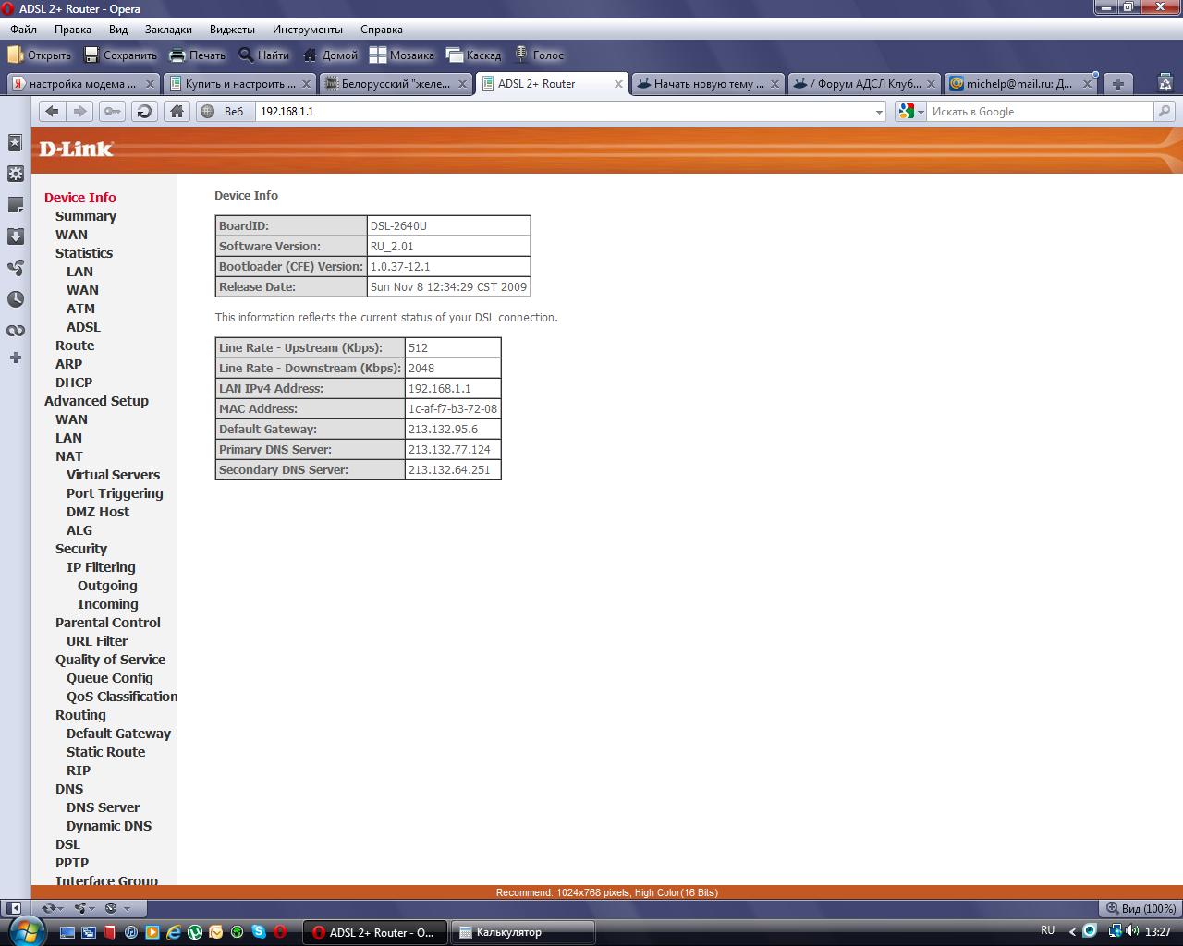Screen dimensions: 1183x946
Task: Open the closed tabs trash icon
Action: (1165, 83)
